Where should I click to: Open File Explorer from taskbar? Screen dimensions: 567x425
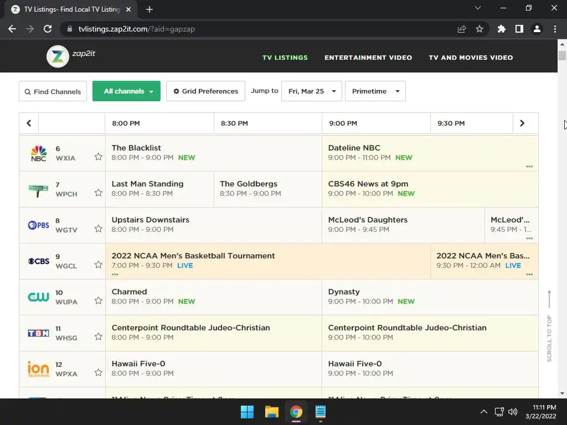click(x=271, y=412)
